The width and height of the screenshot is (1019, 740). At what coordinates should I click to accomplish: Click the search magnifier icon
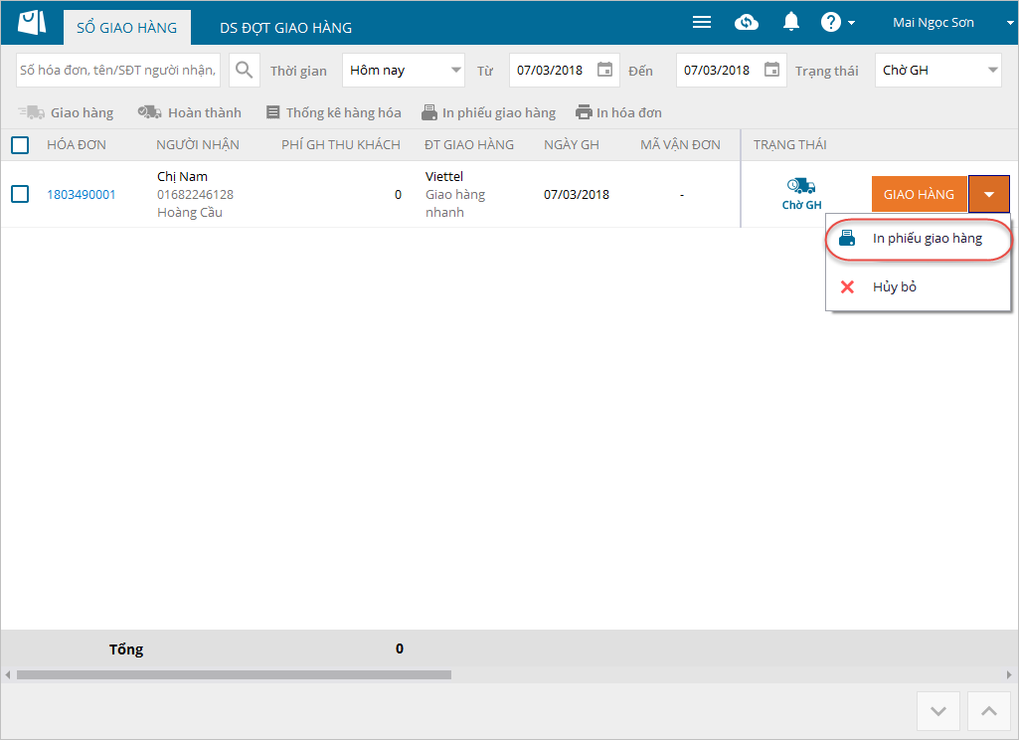pos(244,71)
